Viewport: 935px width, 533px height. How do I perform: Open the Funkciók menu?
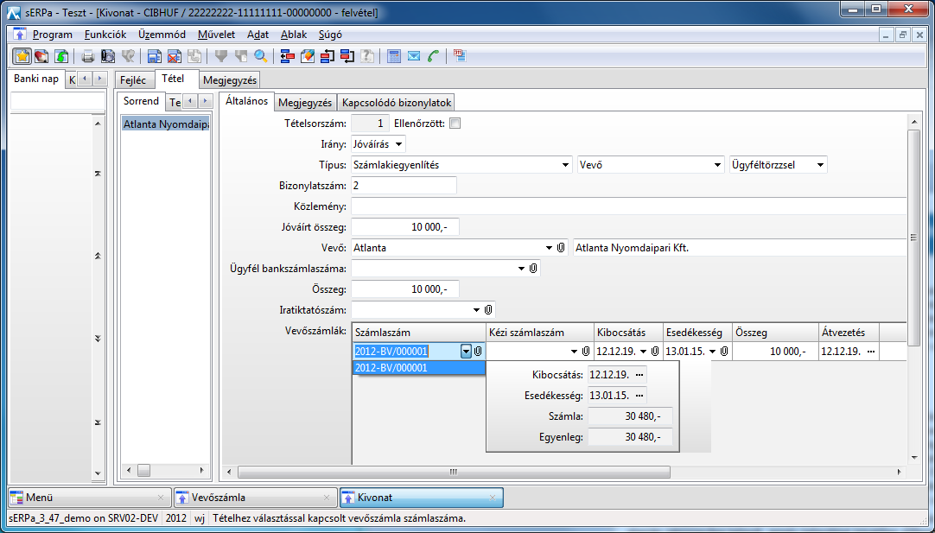105,35
